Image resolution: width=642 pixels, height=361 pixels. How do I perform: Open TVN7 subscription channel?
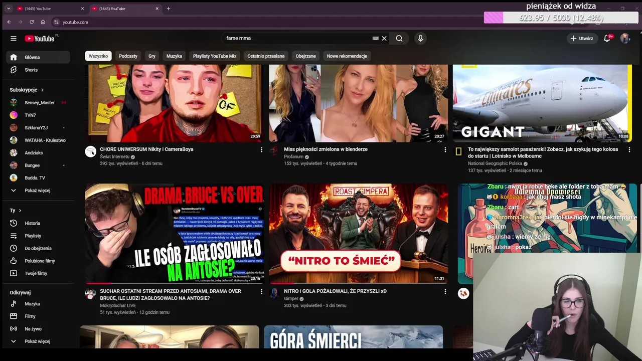(38, 115)
